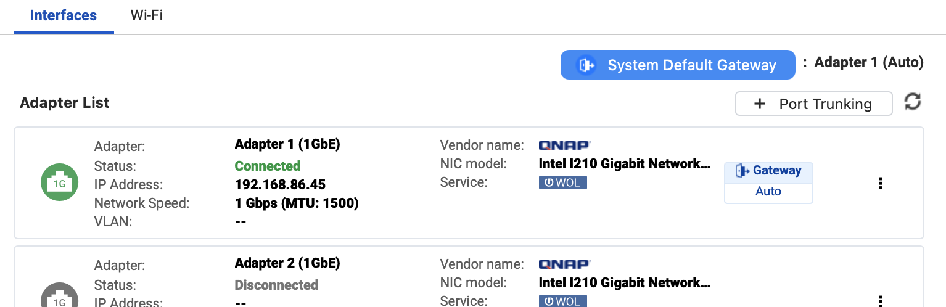This screenshot has width=946, height=307.
Task: Switch to the Wi-Fi tab
Action: click(x=147, y=15)
